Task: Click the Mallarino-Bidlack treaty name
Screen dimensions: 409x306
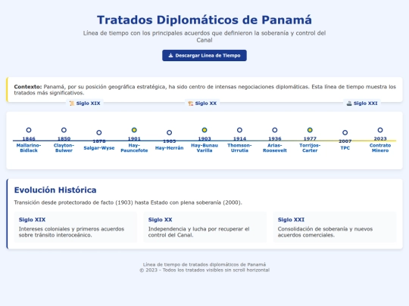Action: pyautogui.click(x=29, y=148)
